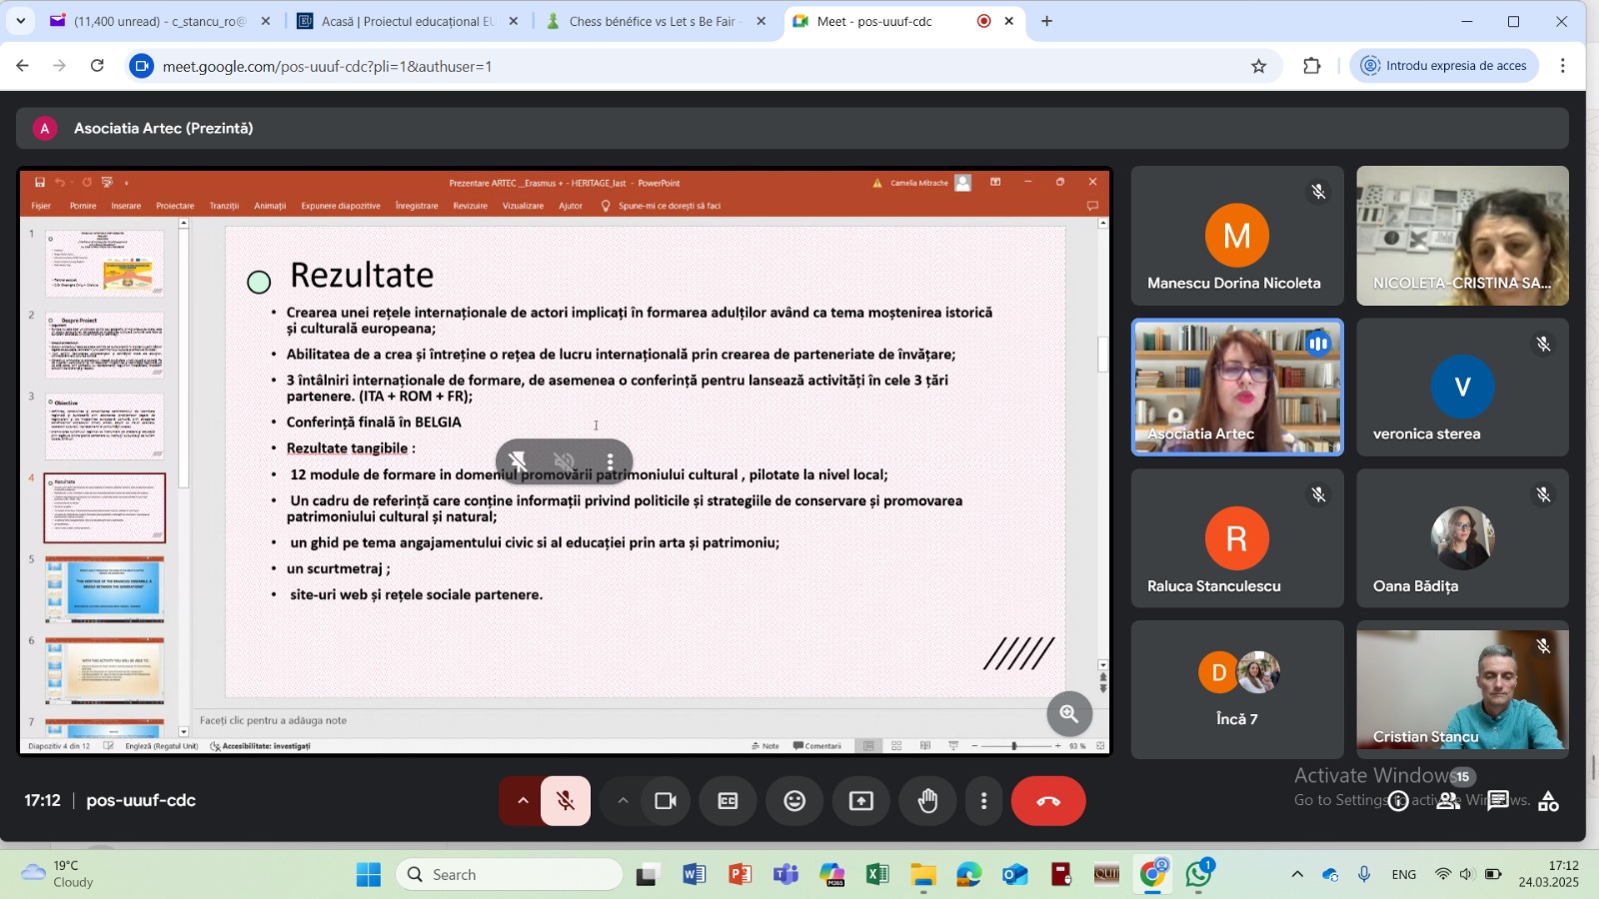
Task: Open more options in the call bar
Action: 983,801
